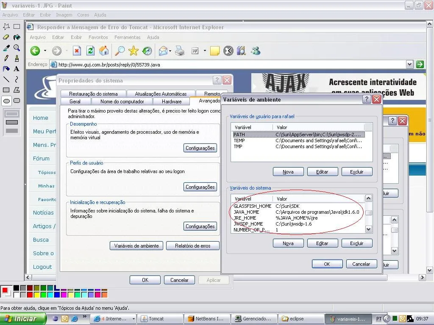Pick the Pencil tool

tap(6, 58)
